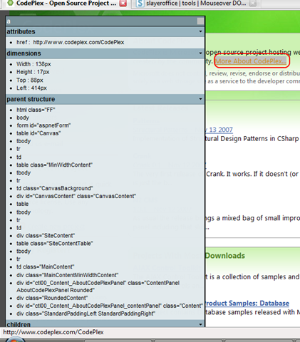
Task: Open the Product Samples: Database link
Action: [x=247, y=304]
